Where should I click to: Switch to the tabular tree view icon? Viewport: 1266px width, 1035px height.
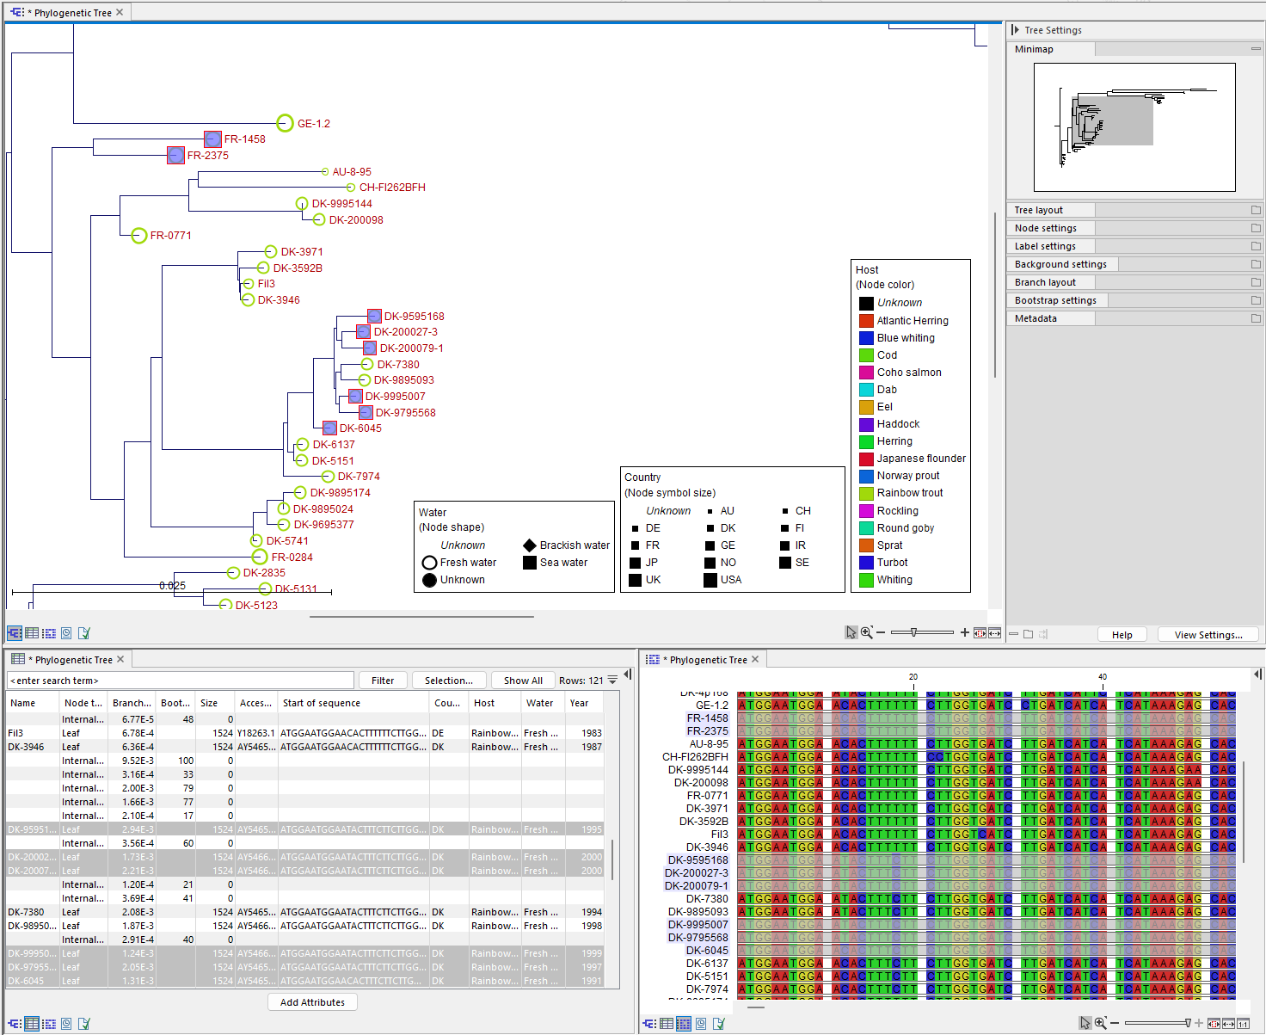coord(32,632)
